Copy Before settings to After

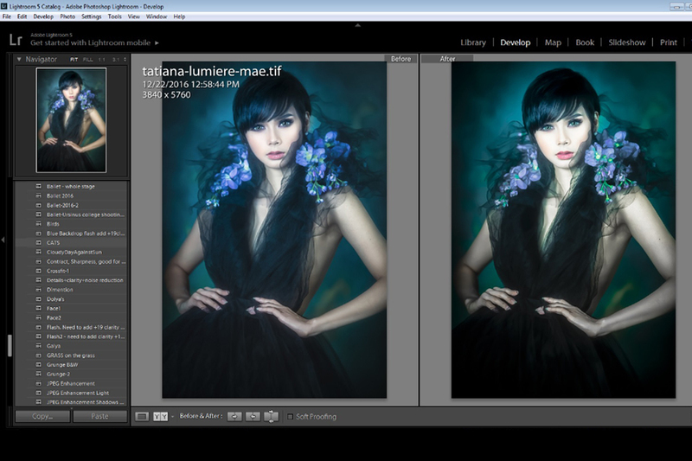click(234, 416)
